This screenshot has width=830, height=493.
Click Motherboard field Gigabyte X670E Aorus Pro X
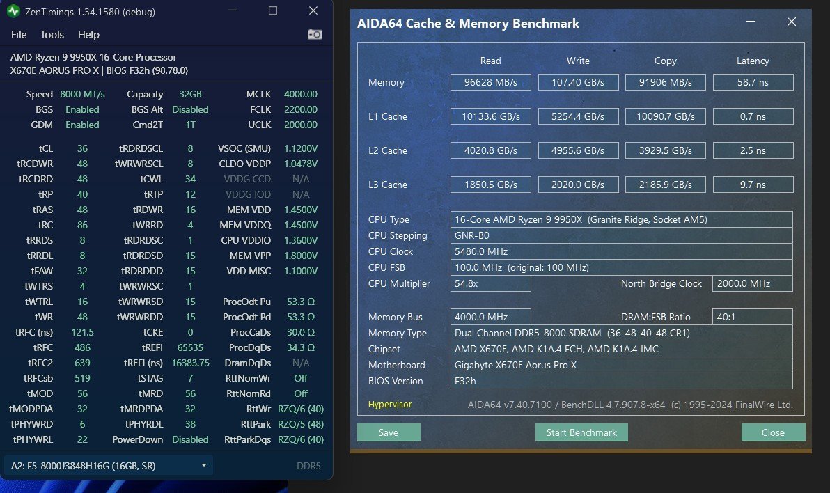(621, 365)
